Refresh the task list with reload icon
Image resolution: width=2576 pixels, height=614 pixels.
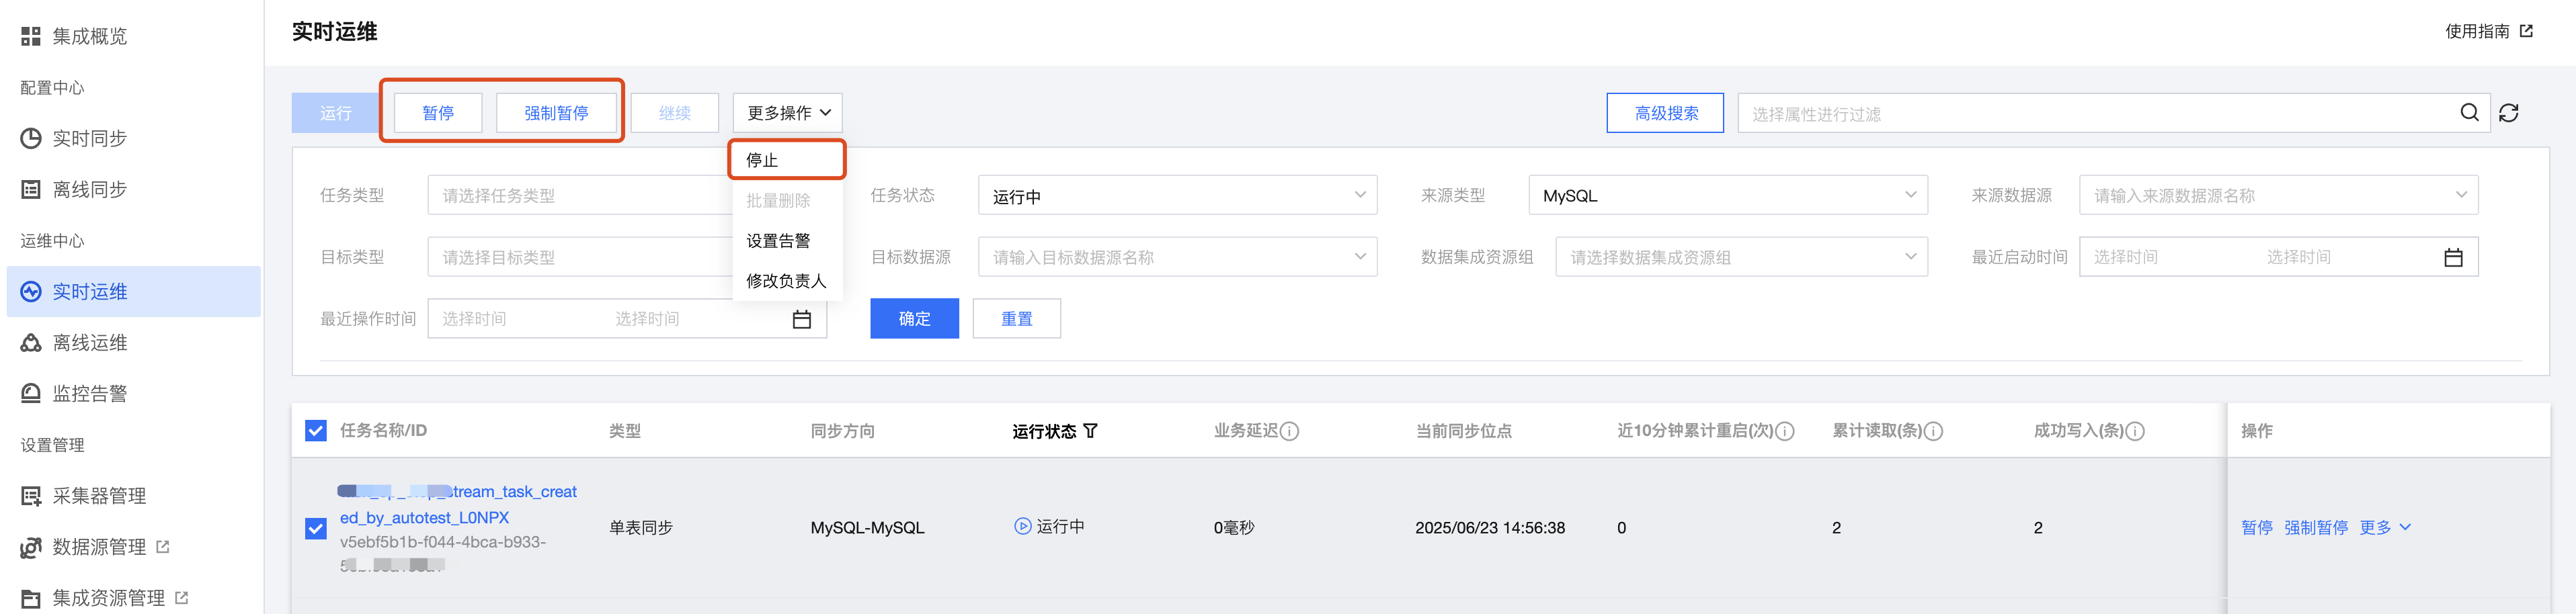2509,113
